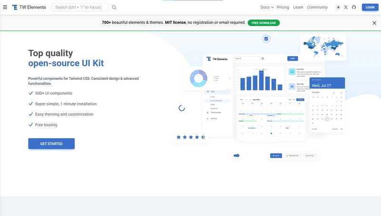The image size is (381, 216).
Task: Toggle the blue checked checkbox illustration
Action: tap(266, 39)
